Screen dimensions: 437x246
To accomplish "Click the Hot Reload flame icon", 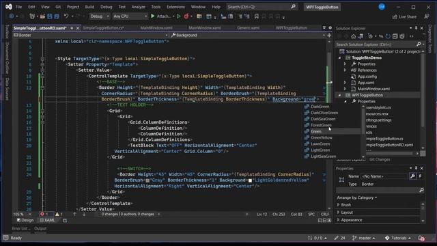I will [186, 16].
